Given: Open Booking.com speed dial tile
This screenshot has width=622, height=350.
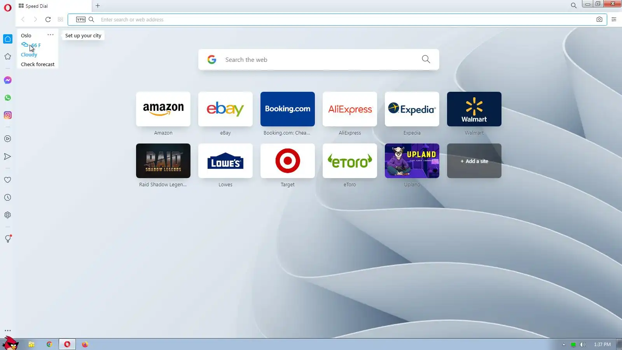Looking at the screenshot, I should pyautogui.click(x=288, y=109).
